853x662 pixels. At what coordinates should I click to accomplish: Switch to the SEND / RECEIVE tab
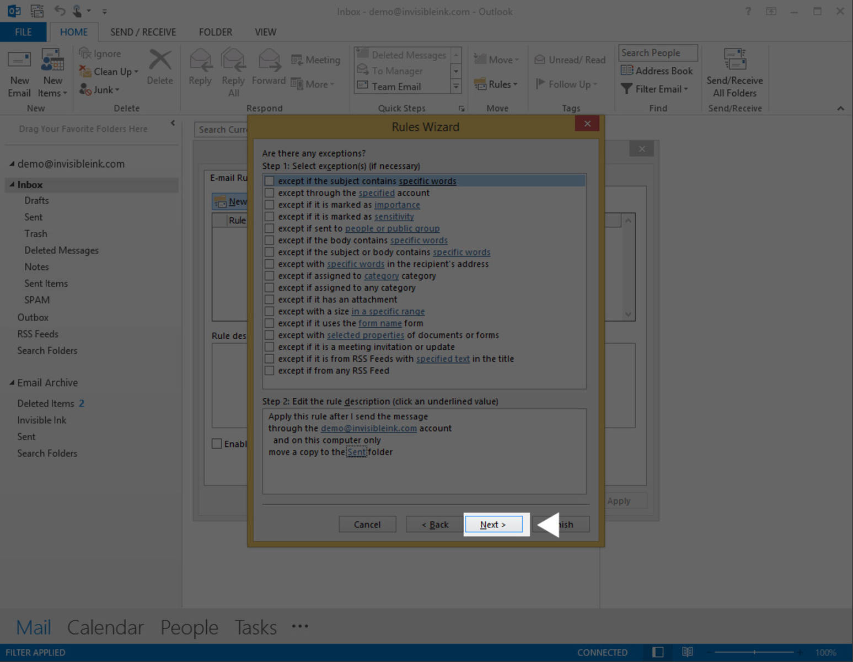(x=143, y=32)
